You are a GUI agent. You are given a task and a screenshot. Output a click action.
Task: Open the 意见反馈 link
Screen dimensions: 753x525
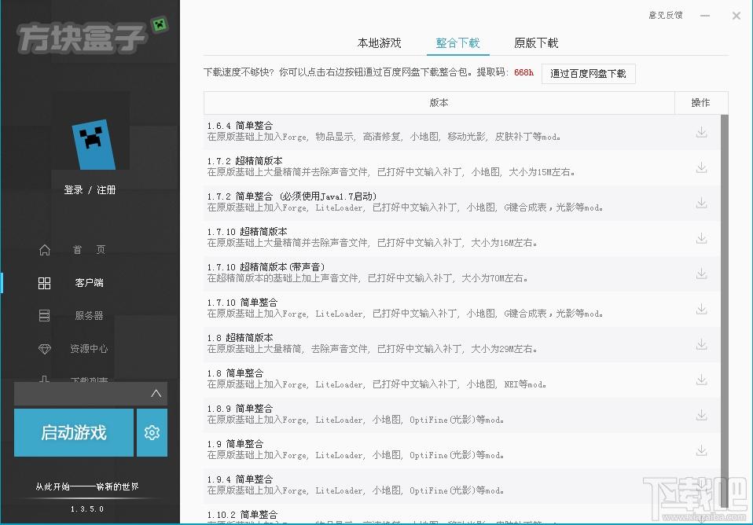tap(666, 16)
